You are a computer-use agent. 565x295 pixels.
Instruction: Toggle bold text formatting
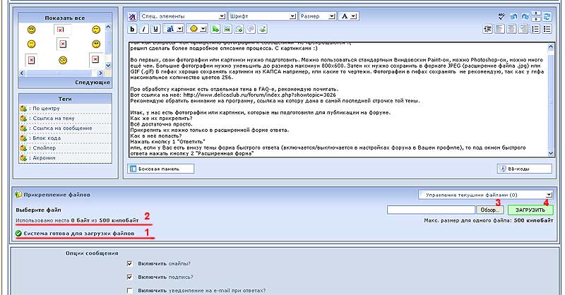(132, 29)
